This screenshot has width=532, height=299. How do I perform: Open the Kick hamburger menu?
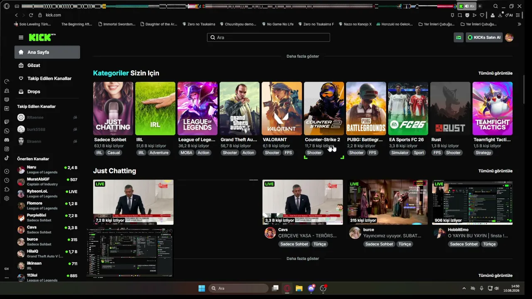(x=21, y=37)
